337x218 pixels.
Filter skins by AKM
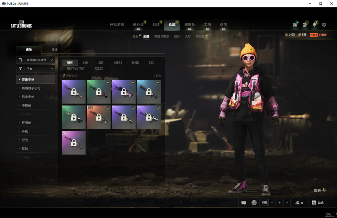[x=85, y=63]
